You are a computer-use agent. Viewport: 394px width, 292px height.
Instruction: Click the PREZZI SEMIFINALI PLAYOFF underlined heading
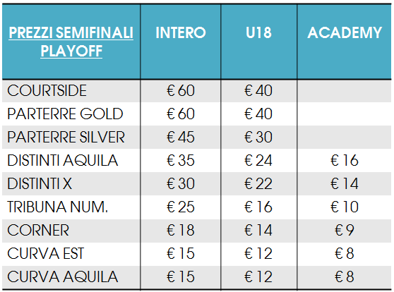71,42
